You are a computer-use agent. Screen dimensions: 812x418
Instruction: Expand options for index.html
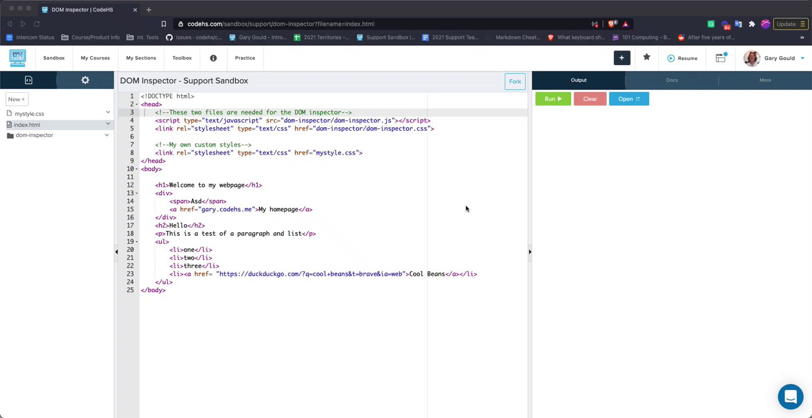pos(108,124)
